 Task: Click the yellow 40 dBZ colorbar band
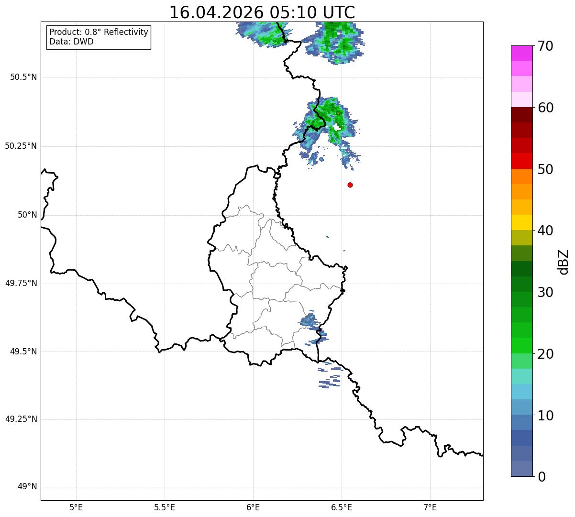(x=519, y=222)
